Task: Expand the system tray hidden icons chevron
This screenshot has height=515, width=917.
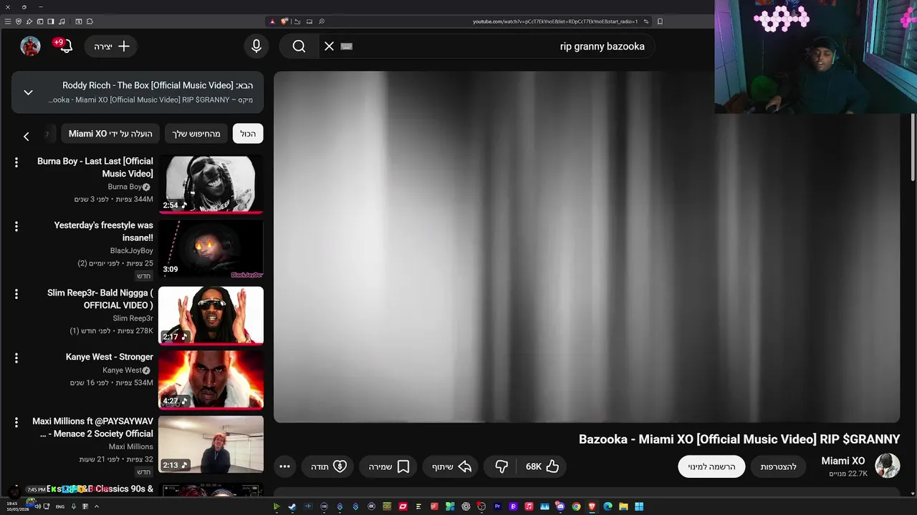Action: 96,506
